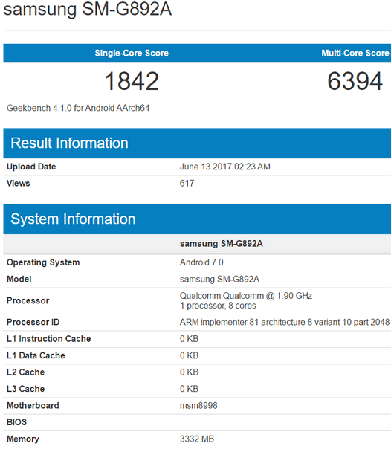Image resolution: width=391 pixels, height=449 pixels.
Task: Select the L1 Data Cache 0 KB value
Action: [x=189, y=355]
